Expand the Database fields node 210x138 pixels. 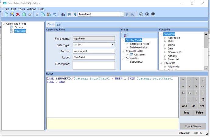pyautogui.click(x=127, y=48)
